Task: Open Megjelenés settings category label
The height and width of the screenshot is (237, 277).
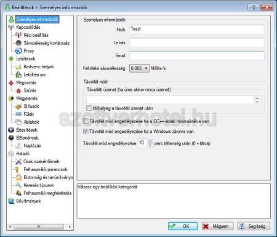Action: [27, 98]
